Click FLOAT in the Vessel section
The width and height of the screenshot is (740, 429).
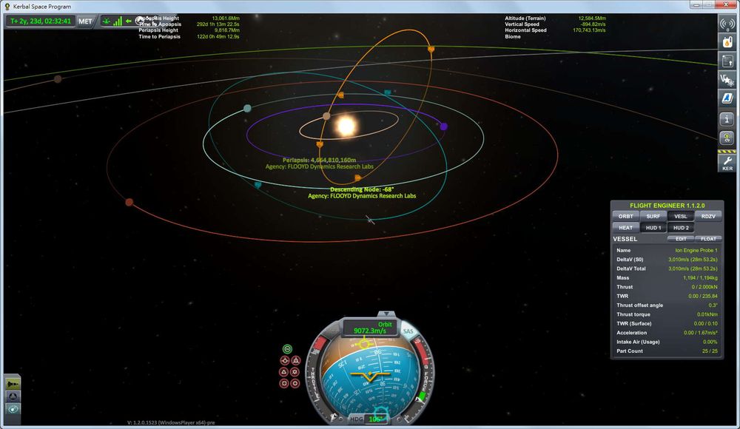[x=708, y=239]
